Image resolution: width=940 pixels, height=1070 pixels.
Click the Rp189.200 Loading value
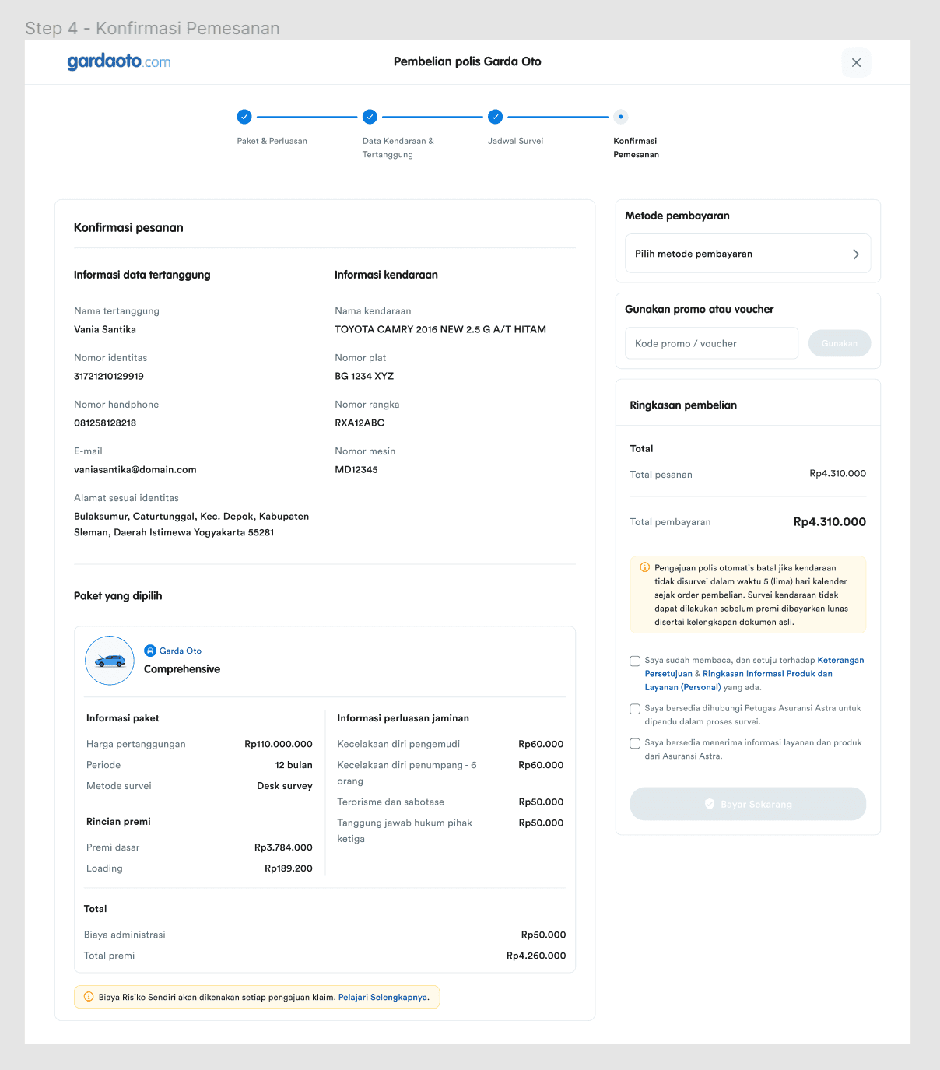tap(289, 868)
